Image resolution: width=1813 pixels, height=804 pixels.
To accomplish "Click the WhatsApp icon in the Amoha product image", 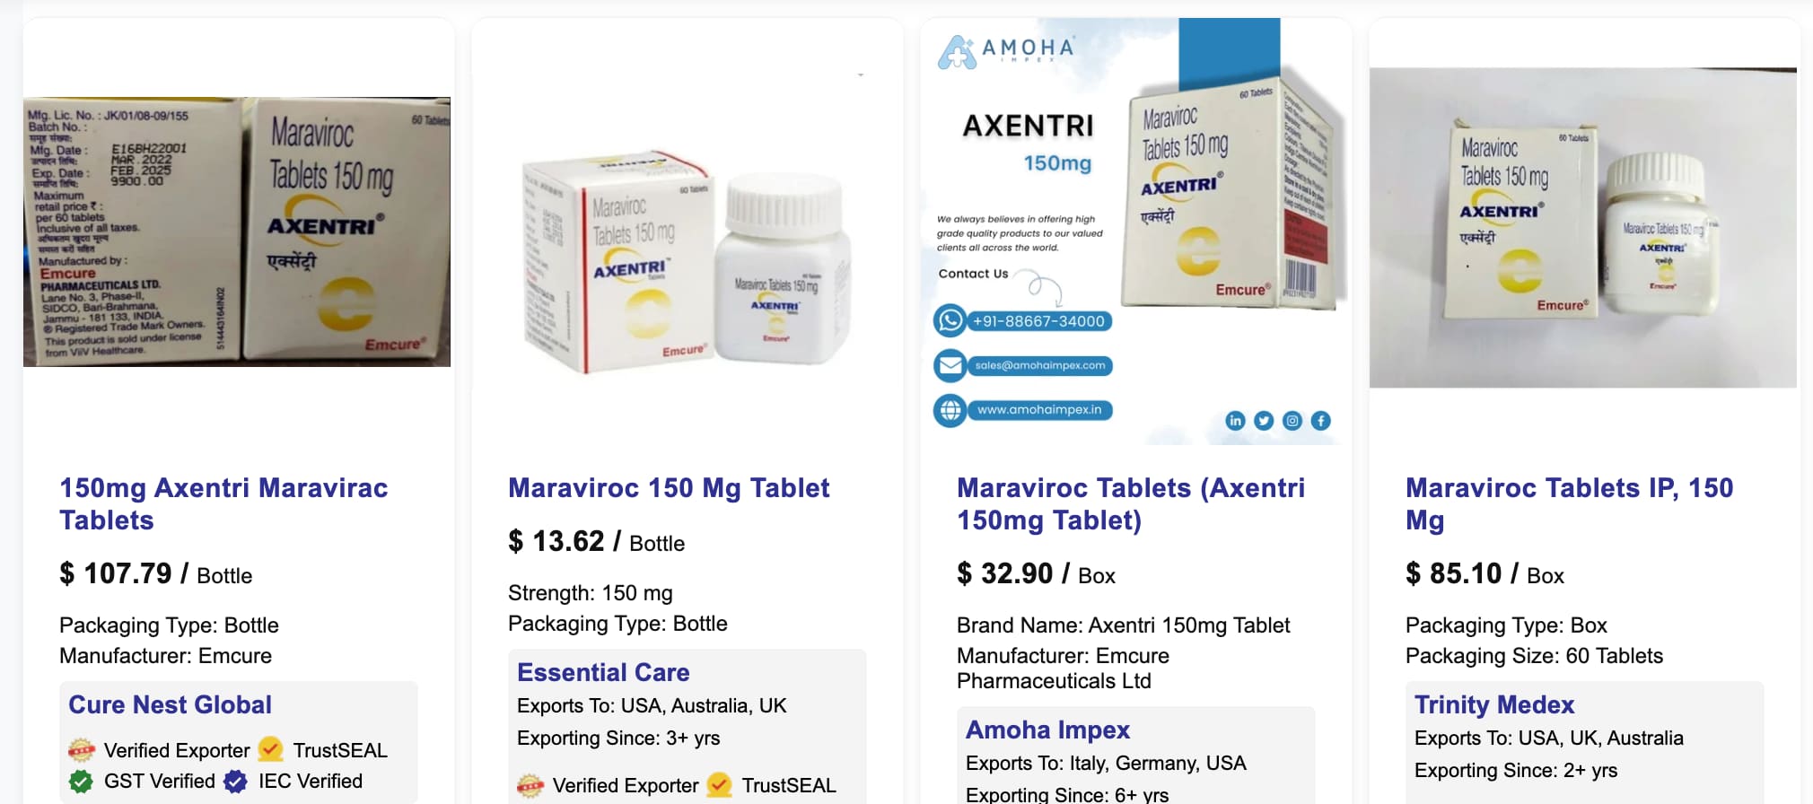I will click(950, 320).
